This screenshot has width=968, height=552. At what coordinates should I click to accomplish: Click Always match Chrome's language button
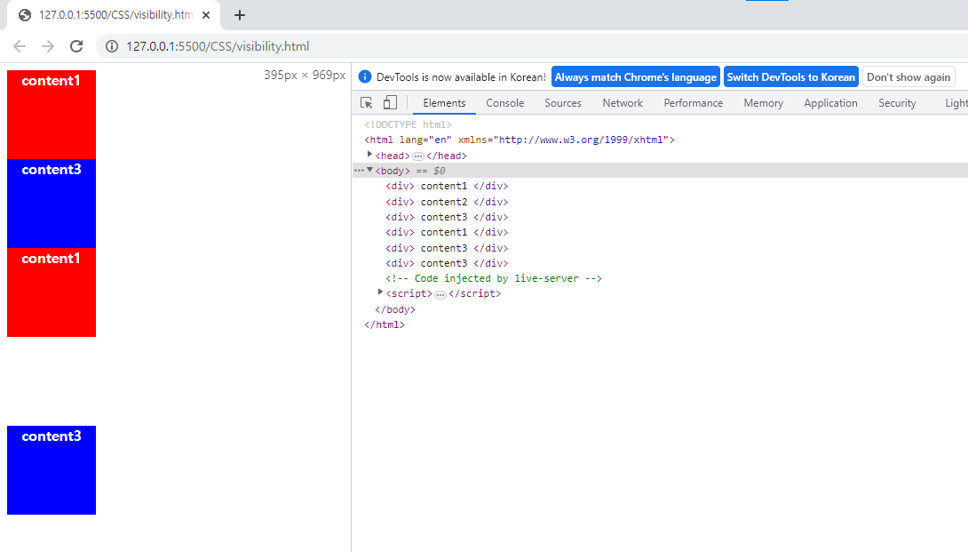tap(636, 77)
